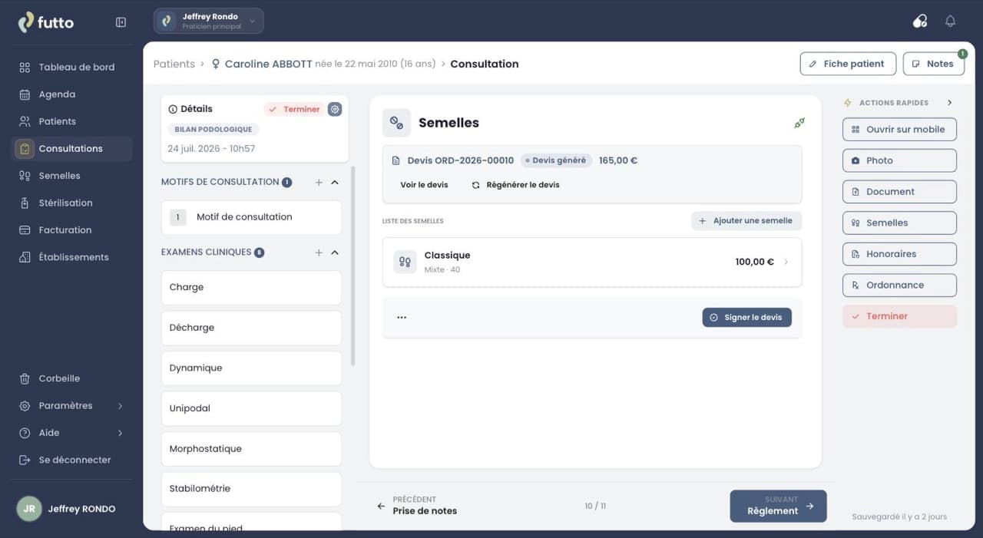Go back to Prise de notes
The width and height of the screenshot is (983, 538).
click(x=417, y=506)
